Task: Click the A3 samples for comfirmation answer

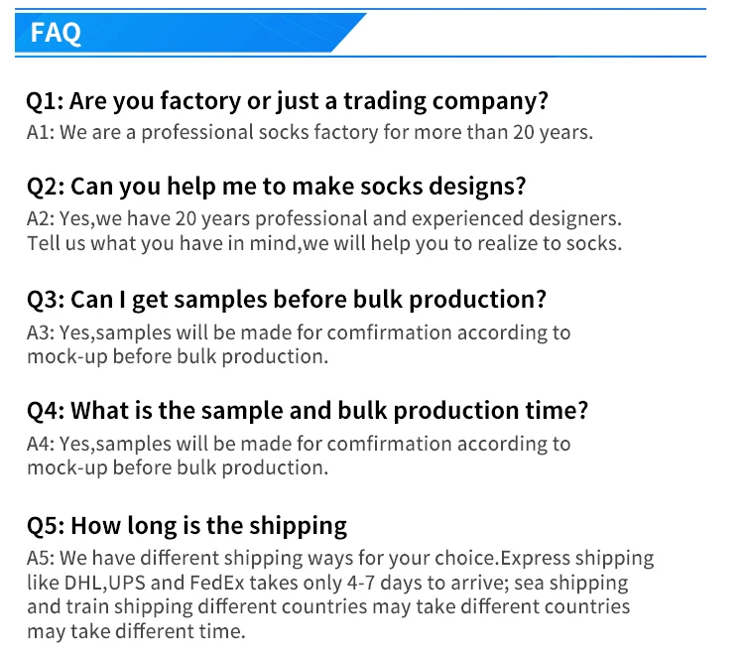Action: click(299, 332)
